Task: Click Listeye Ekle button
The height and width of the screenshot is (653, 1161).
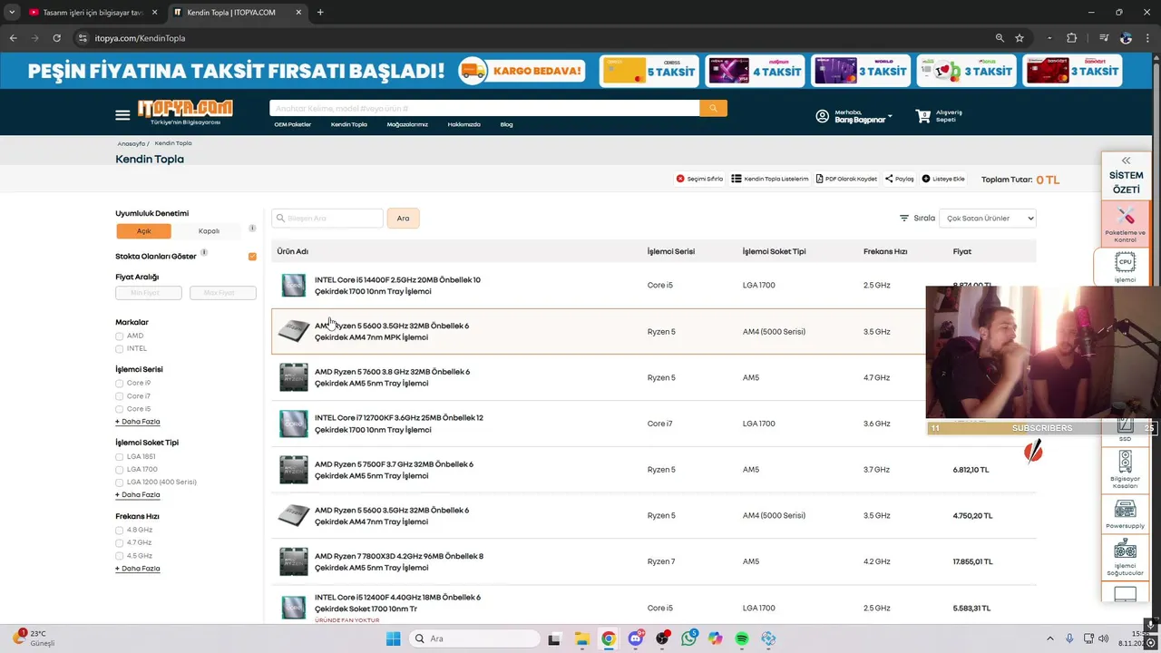Action: pos(943,179)
